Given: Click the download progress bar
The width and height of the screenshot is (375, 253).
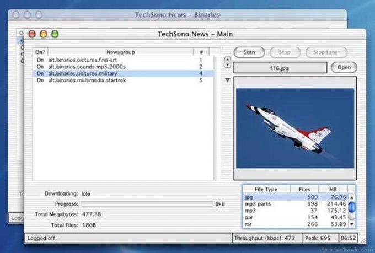Looking at the screenshot, I should click(x=147, y=204).
